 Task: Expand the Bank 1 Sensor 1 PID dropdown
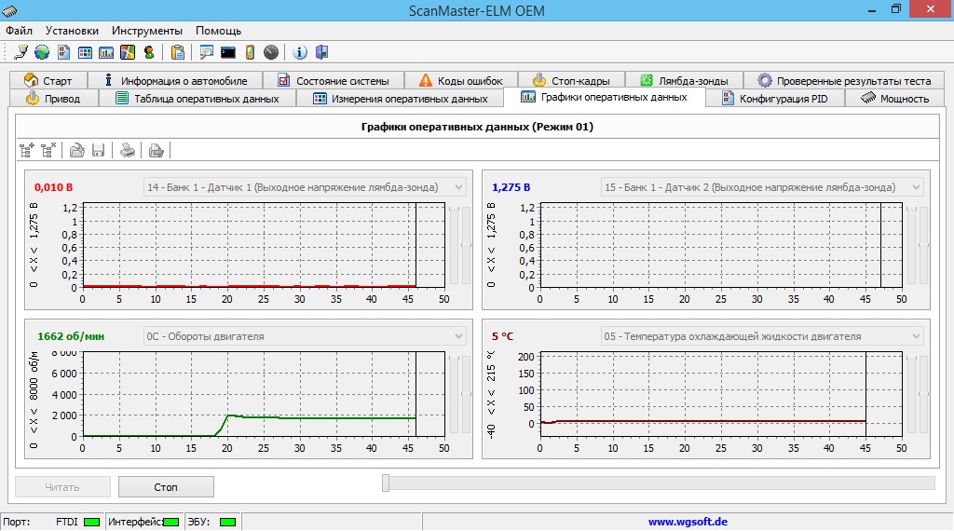(x=458, y=187)
